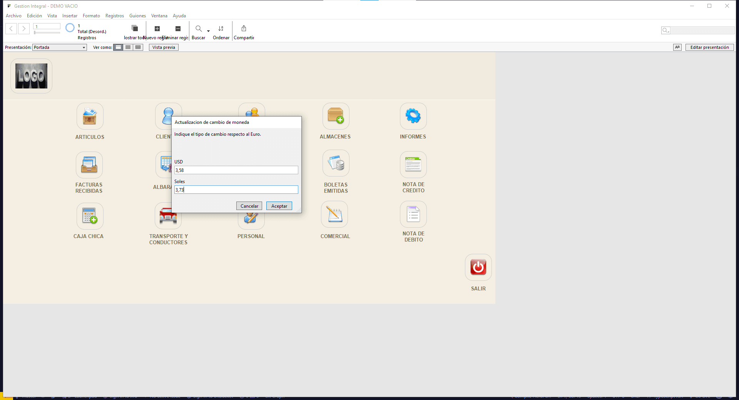Click the NOTA DE DEBITO icon
739x400 pixels.
point(413,214)
